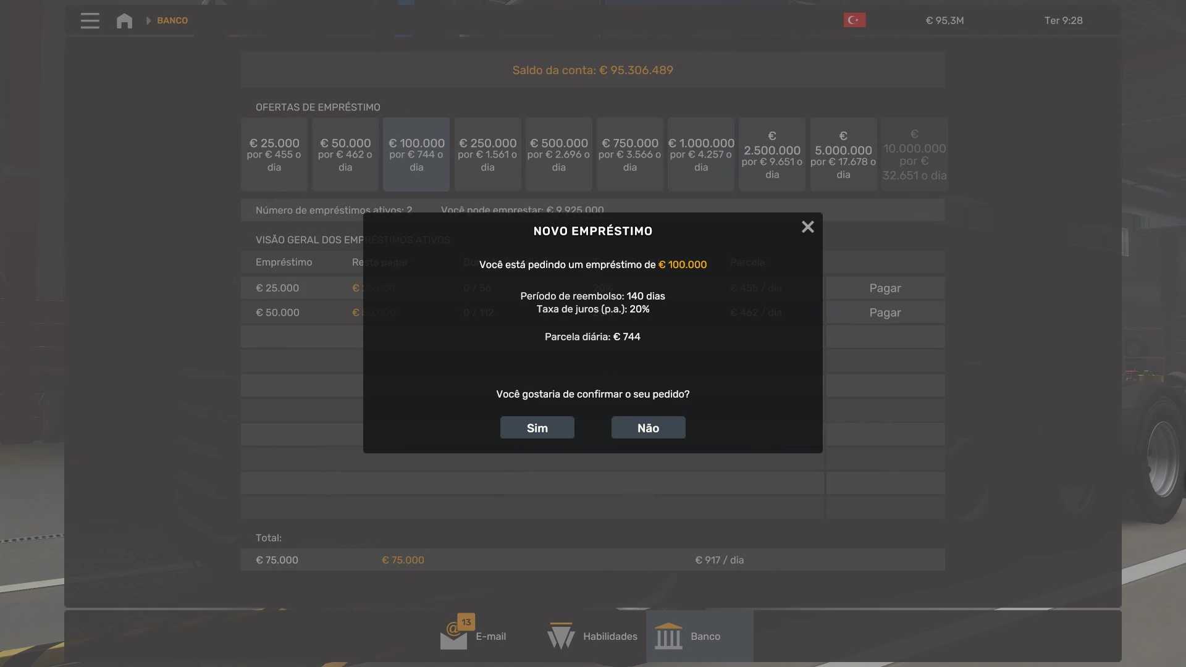The height and width of the screenshot is (667, 1186).
Task: Close the Novo Empréstimo dialog with X
Action: coord(807,227)
